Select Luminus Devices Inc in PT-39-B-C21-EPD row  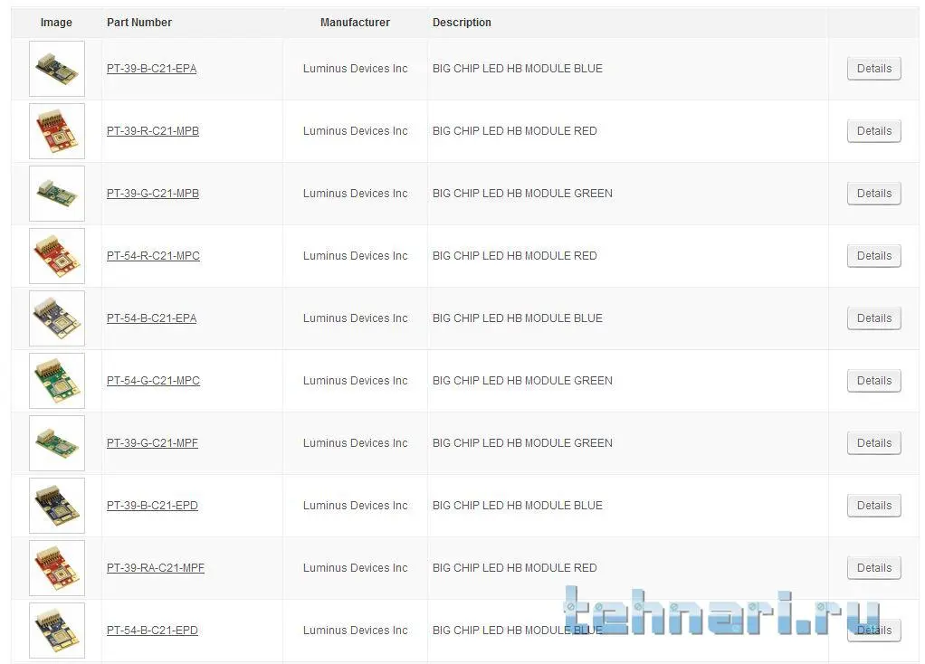pos(355,506)
